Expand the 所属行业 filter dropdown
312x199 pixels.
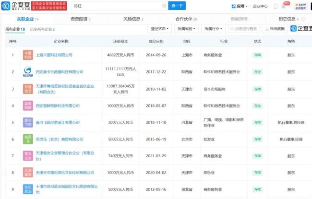(213, 29)
